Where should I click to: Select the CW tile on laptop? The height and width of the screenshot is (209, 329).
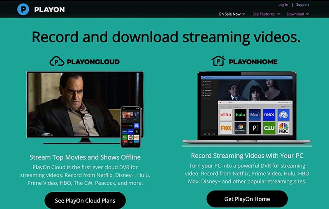coord(269,128)
